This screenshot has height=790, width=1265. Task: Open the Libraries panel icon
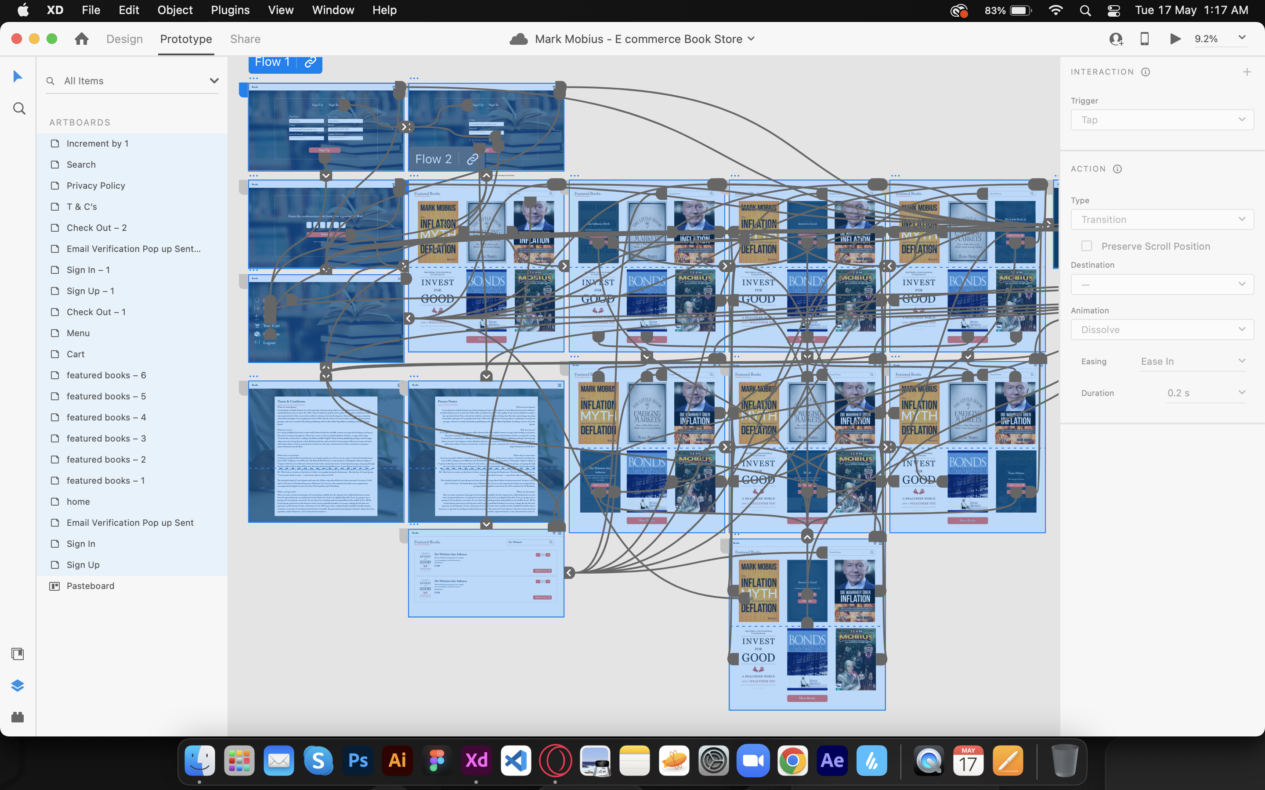pyautogui.click(x=18, y=654)
